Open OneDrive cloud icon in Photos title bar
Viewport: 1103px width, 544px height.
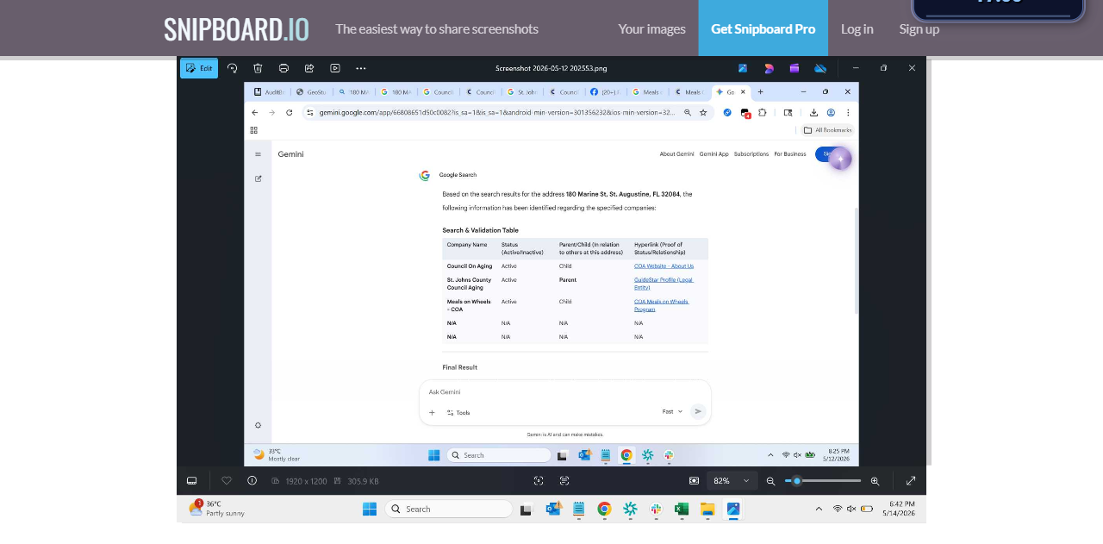pyautogui.click(x=820, y=68)
